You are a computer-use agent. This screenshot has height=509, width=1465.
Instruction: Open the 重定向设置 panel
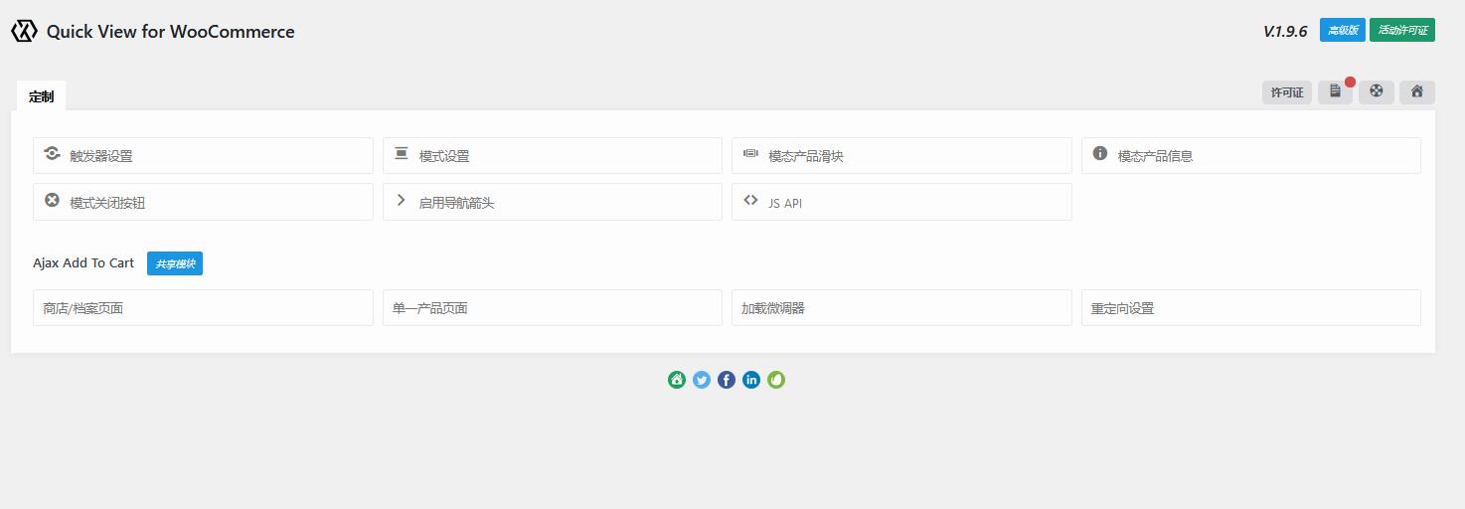pos(1251,307)
